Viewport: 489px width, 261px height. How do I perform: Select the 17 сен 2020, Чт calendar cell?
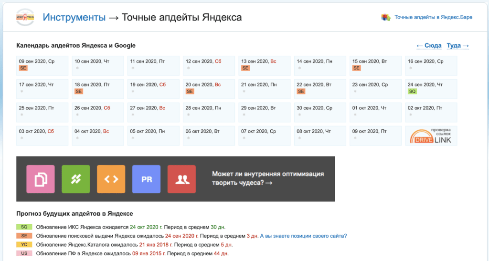click(x=43, y=89)
